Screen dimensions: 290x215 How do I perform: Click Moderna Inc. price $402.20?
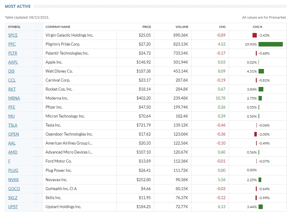click(x=144, y=98)
